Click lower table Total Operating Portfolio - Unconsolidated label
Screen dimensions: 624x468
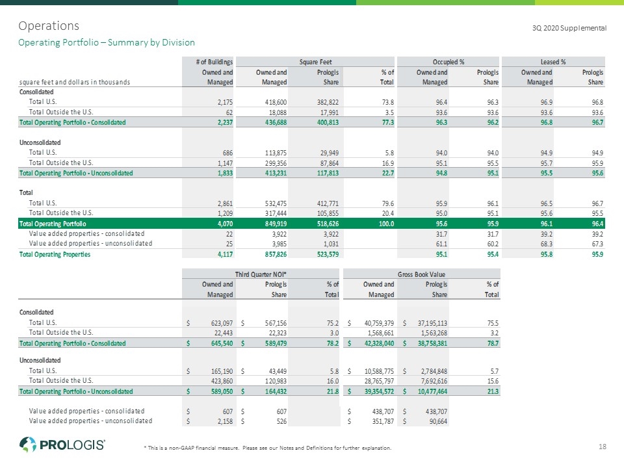click(76, 391)
